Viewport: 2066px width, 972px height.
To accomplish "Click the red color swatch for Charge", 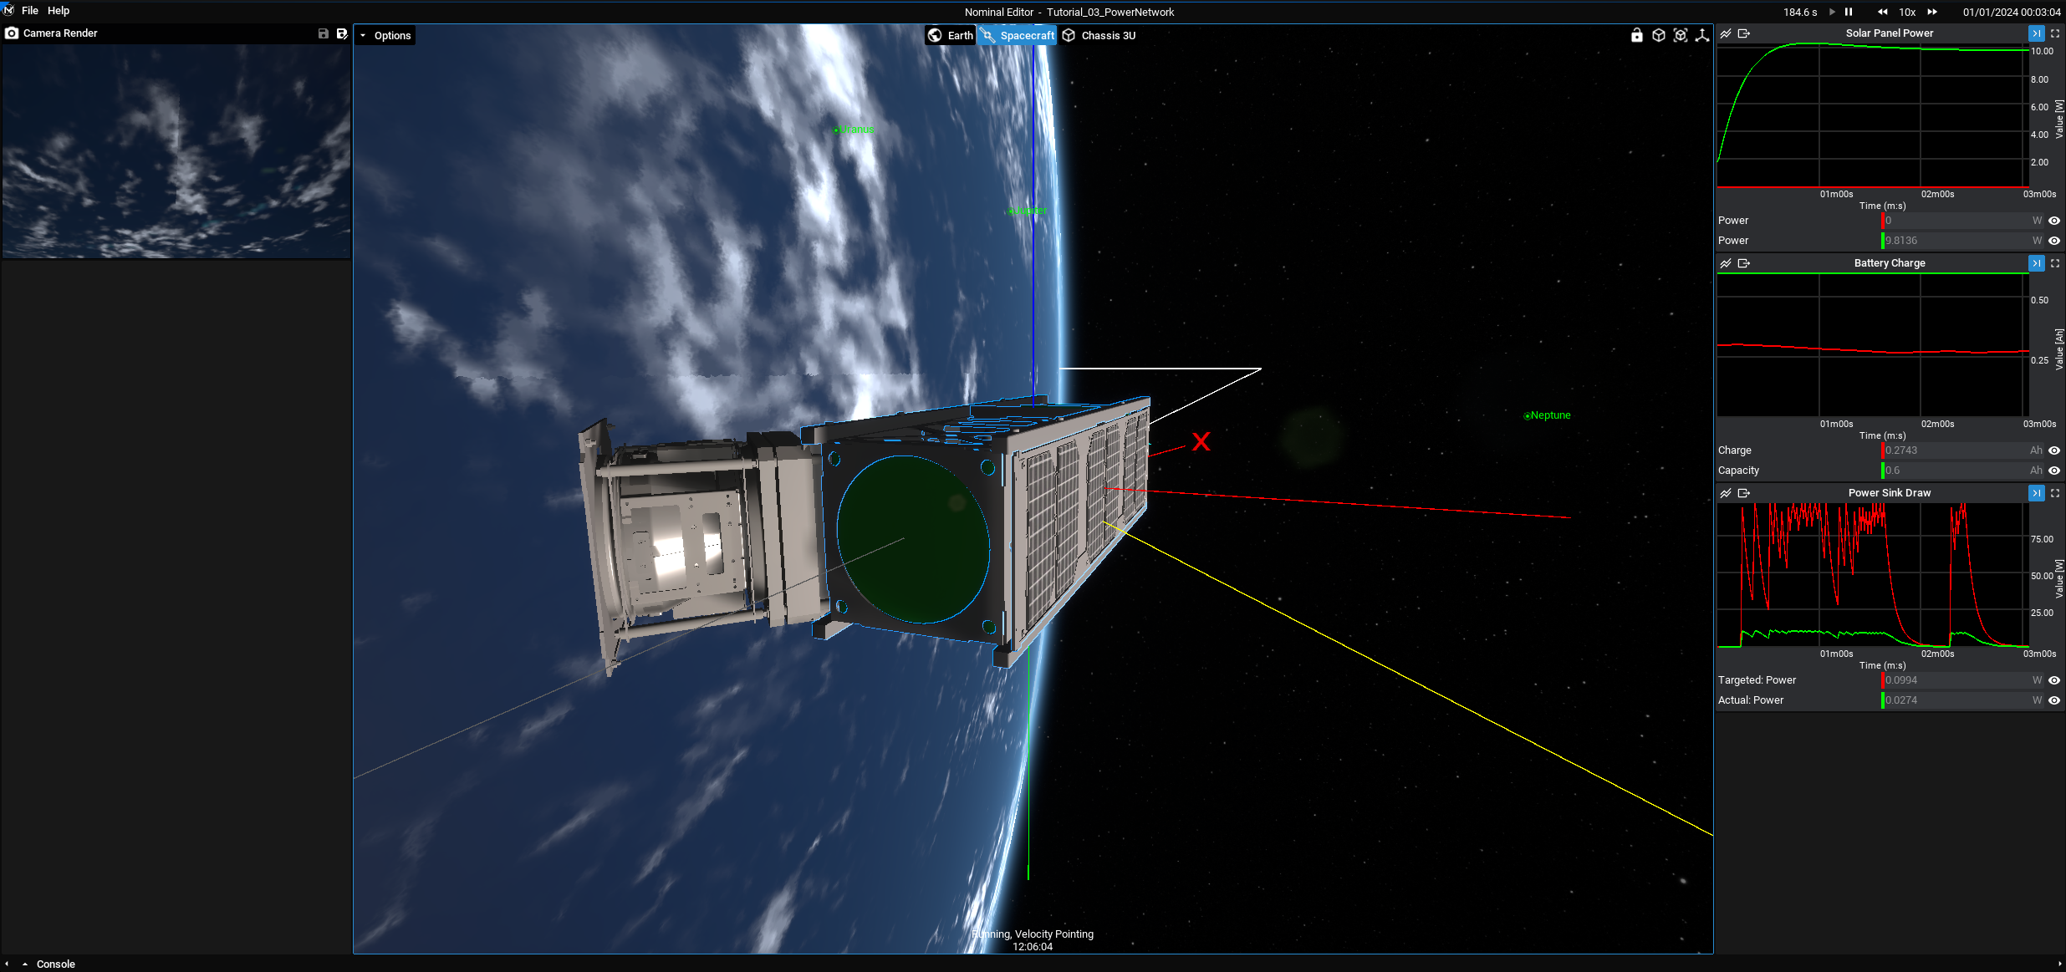I will pyautogui.click(x=1882, y=450).
